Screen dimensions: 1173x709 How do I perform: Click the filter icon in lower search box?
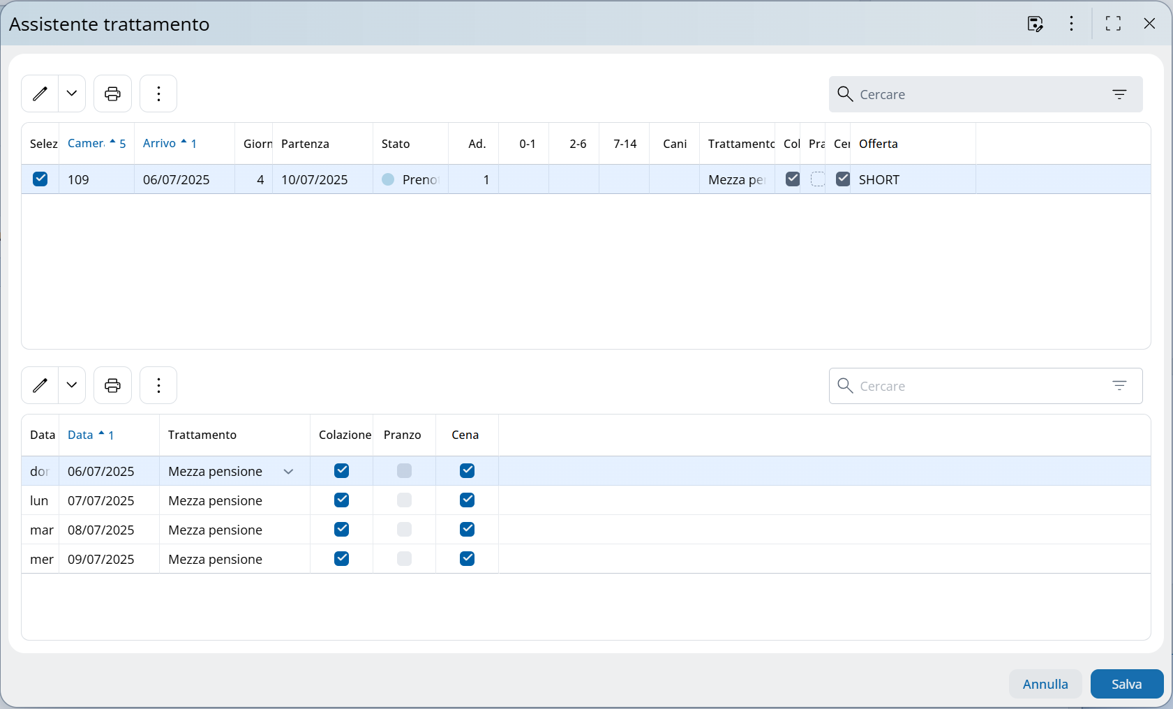click(1119, 386)
